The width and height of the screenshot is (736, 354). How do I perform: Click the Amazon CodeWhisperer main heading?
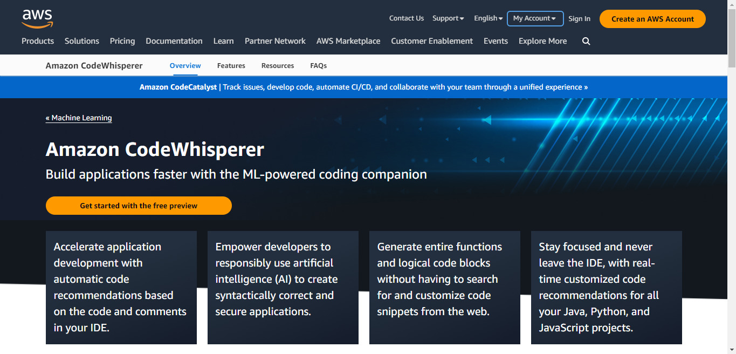(155, 149)
